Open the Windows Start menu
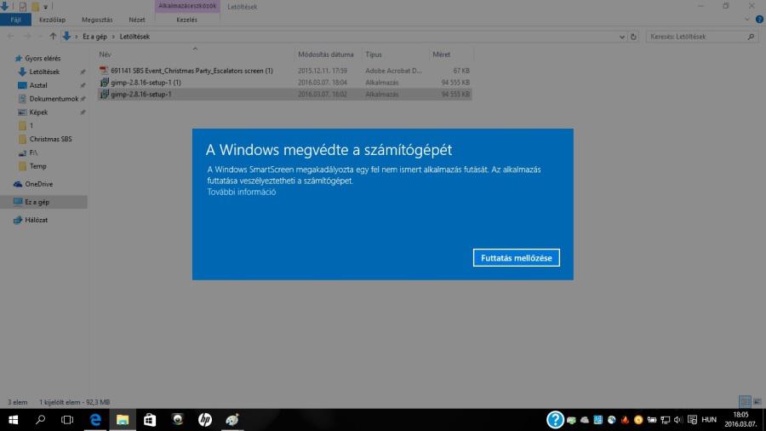 [x=13, y=420]
